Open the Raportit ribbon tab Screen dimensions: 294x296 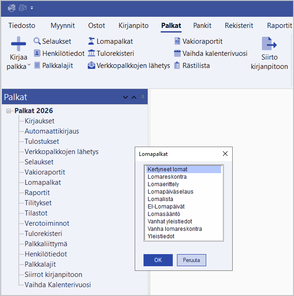[279, 26]
